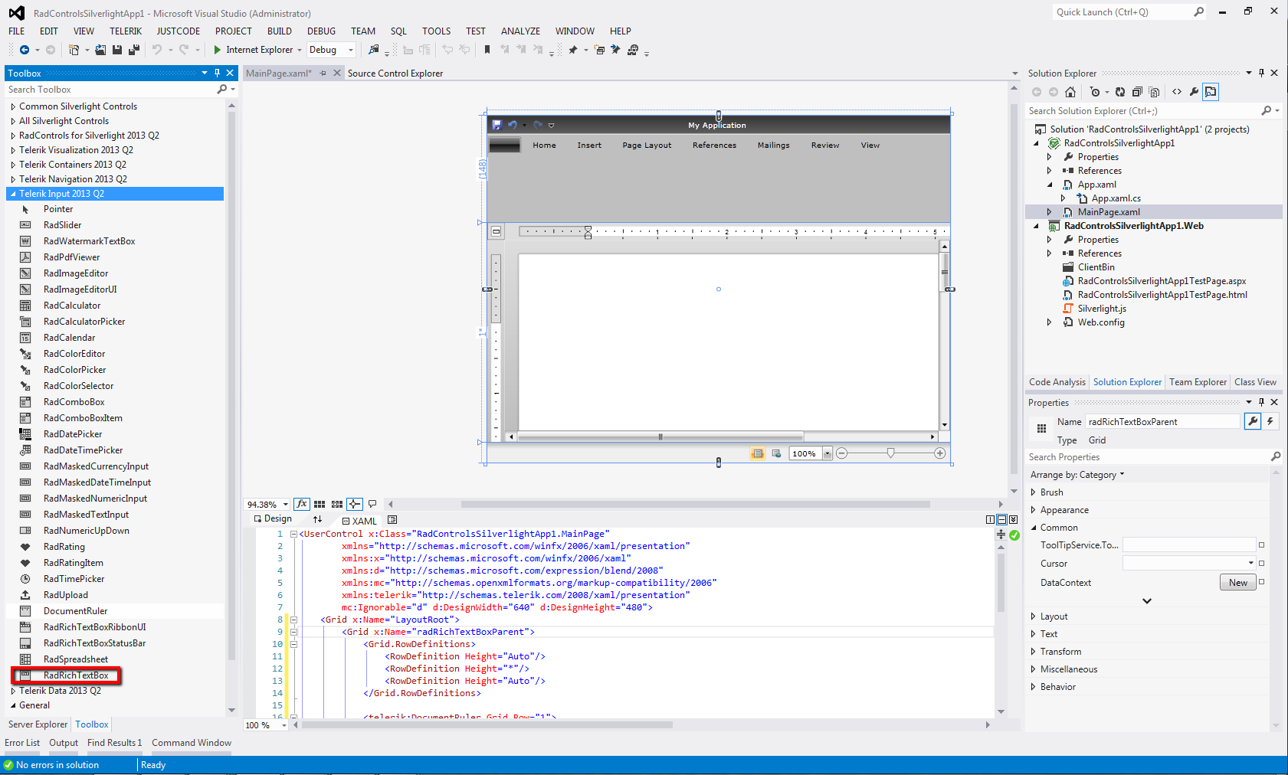Viewport: 1288px width, 775px height.
Task: Click the swap panes arrows icon
Action: [x=318, y=519]
